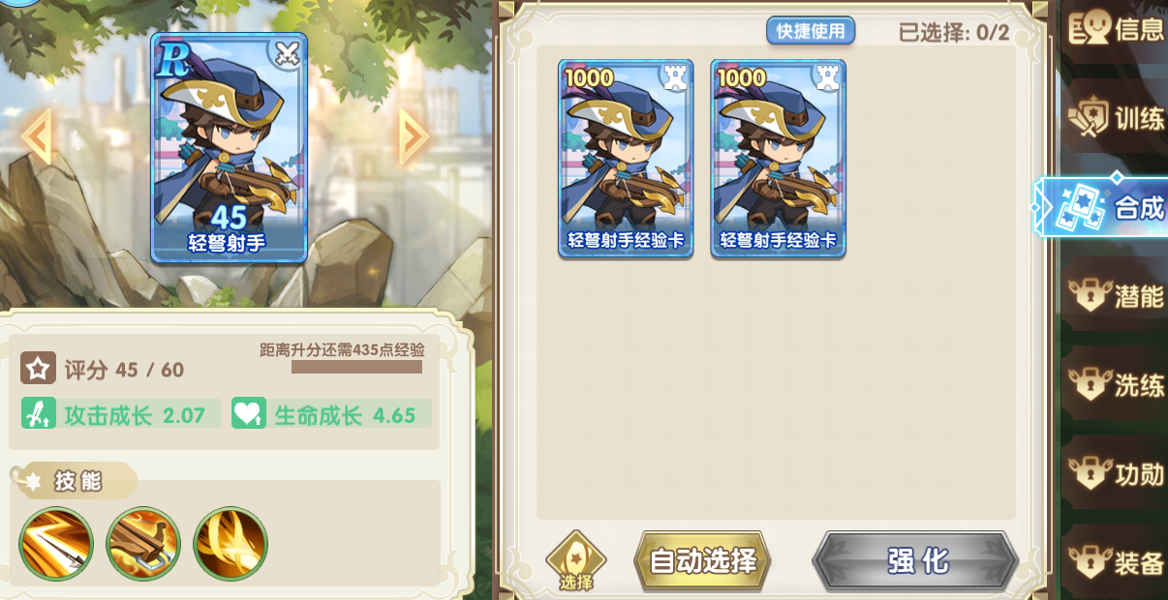Toggle the 快捷使用 quick-use option
The height and width of the screenshot is (600, 1168).
tap(811, 31)
